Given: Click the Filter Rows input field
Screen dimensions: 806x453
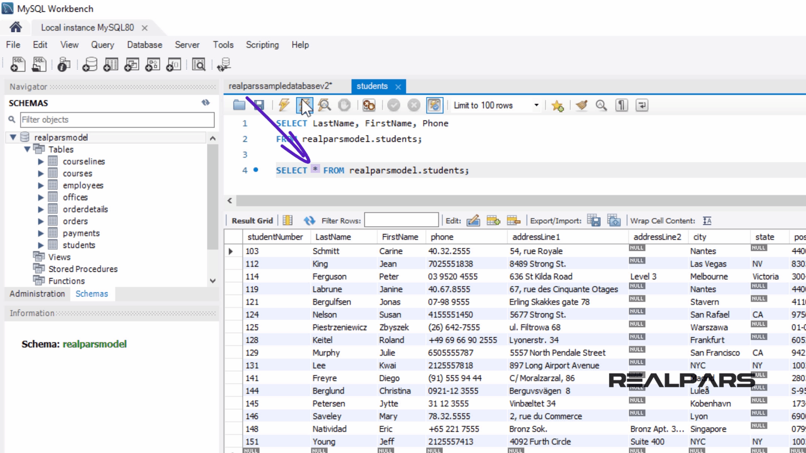Looking at the screenshot, I should (x=401, y=220).
